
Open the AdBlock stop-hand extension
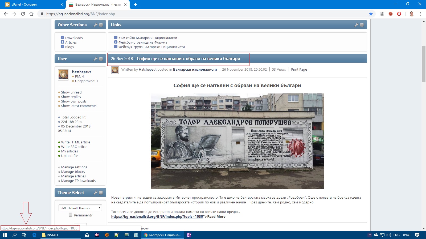(399, 14)
